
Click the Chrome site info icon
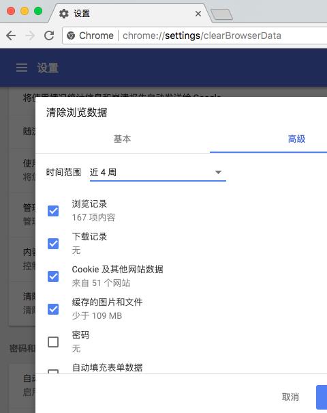(71, 35)
